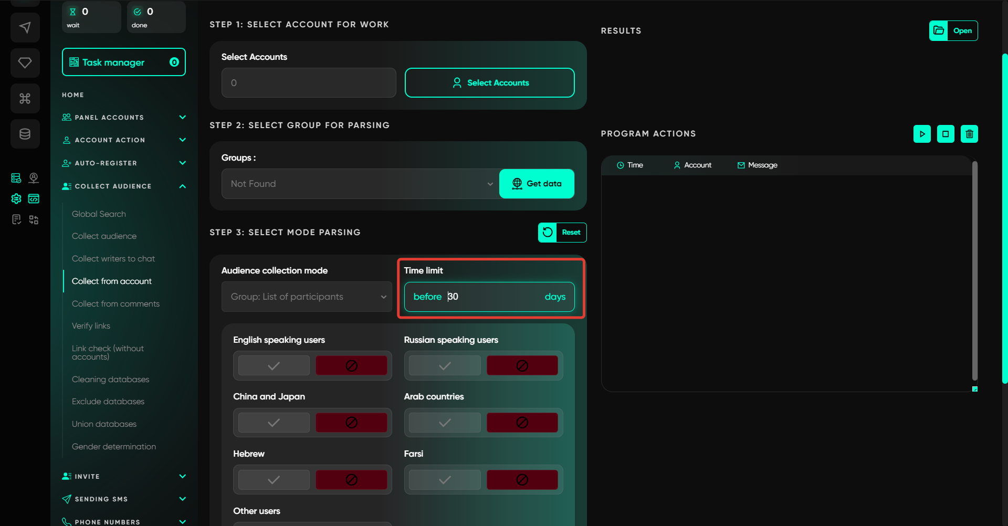Open Collect from comments menu item
The width and height of the screenshot is (1008, 526).
point(115,304)
